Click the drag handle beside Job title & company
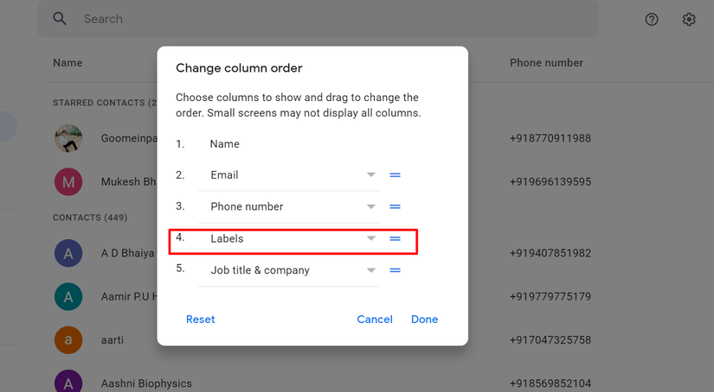Viewport: 714px width, 392px height. click(x=395, y=270)
